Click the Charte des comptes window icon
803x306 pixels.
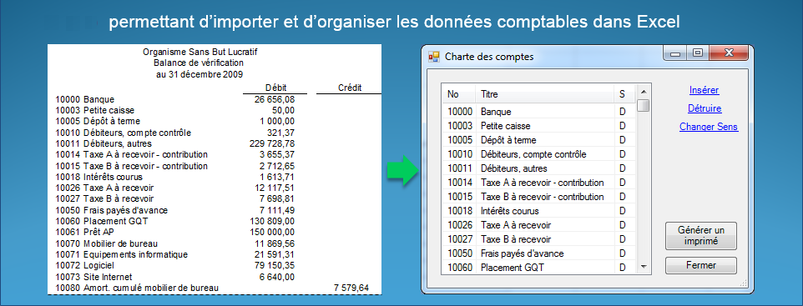click(434, 57)
